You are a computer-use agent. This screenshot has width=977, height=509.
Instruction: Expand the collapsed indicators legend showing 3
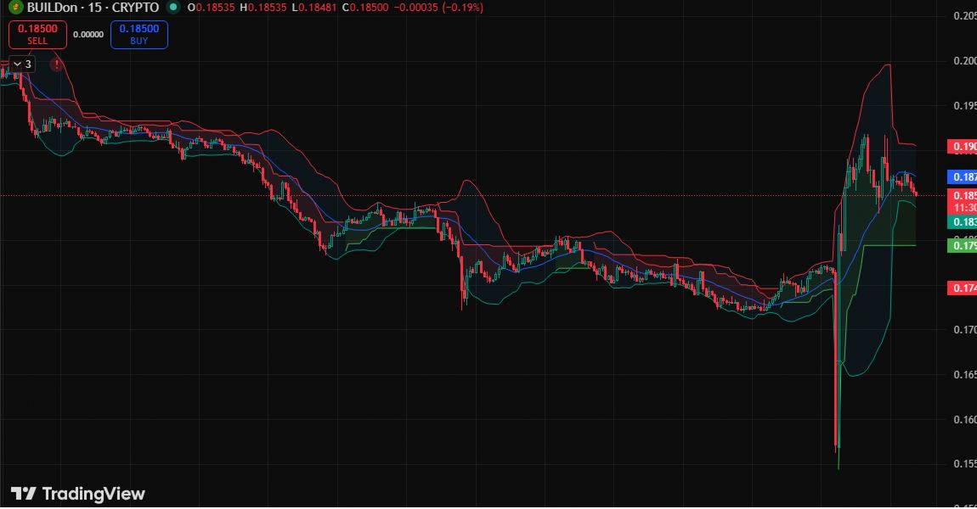tap(22, 64)
